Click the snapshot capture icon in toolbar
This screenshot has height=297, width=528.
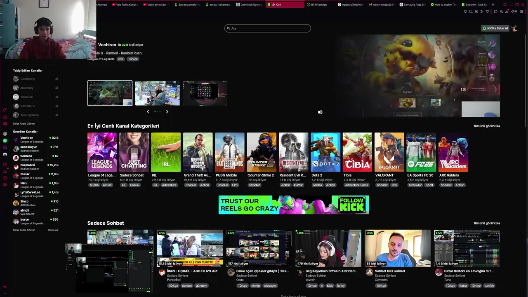471,12
